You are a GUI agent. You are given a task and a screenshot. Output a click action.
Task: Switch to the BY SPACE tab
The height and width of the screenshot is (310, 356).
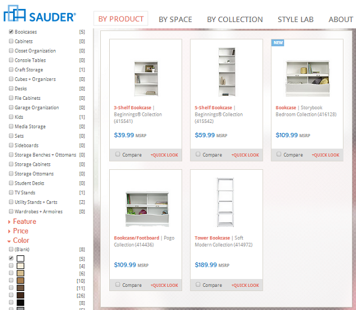[x=176, y=20]
